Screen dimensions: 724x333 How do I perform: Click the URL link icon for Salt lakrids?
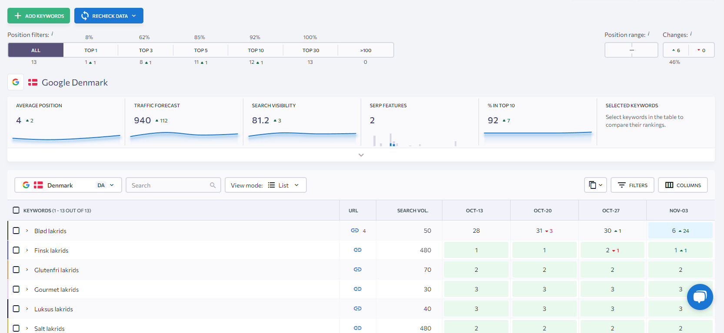(358, 328)
